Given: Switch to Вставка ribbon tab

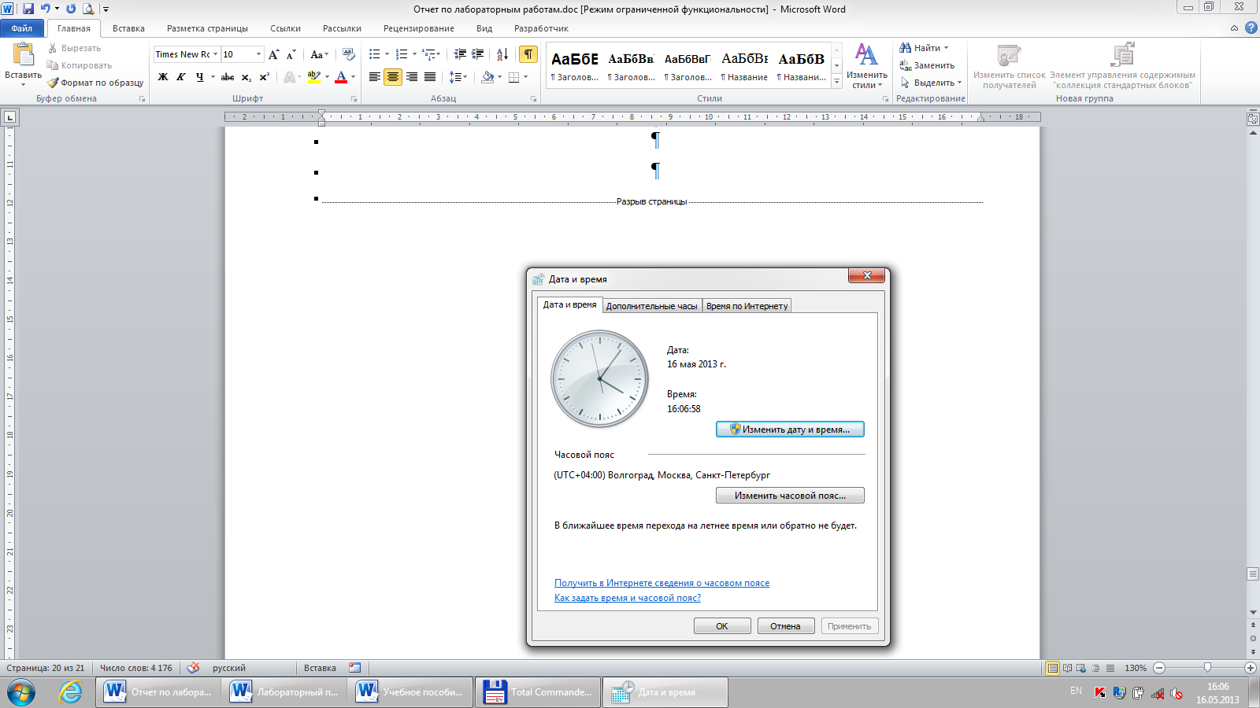Looking at the screenshot, I should (x=128, y=28).
